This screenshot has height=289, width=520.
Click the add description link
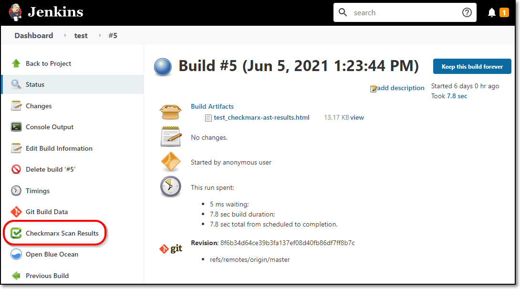coord(401,88)
